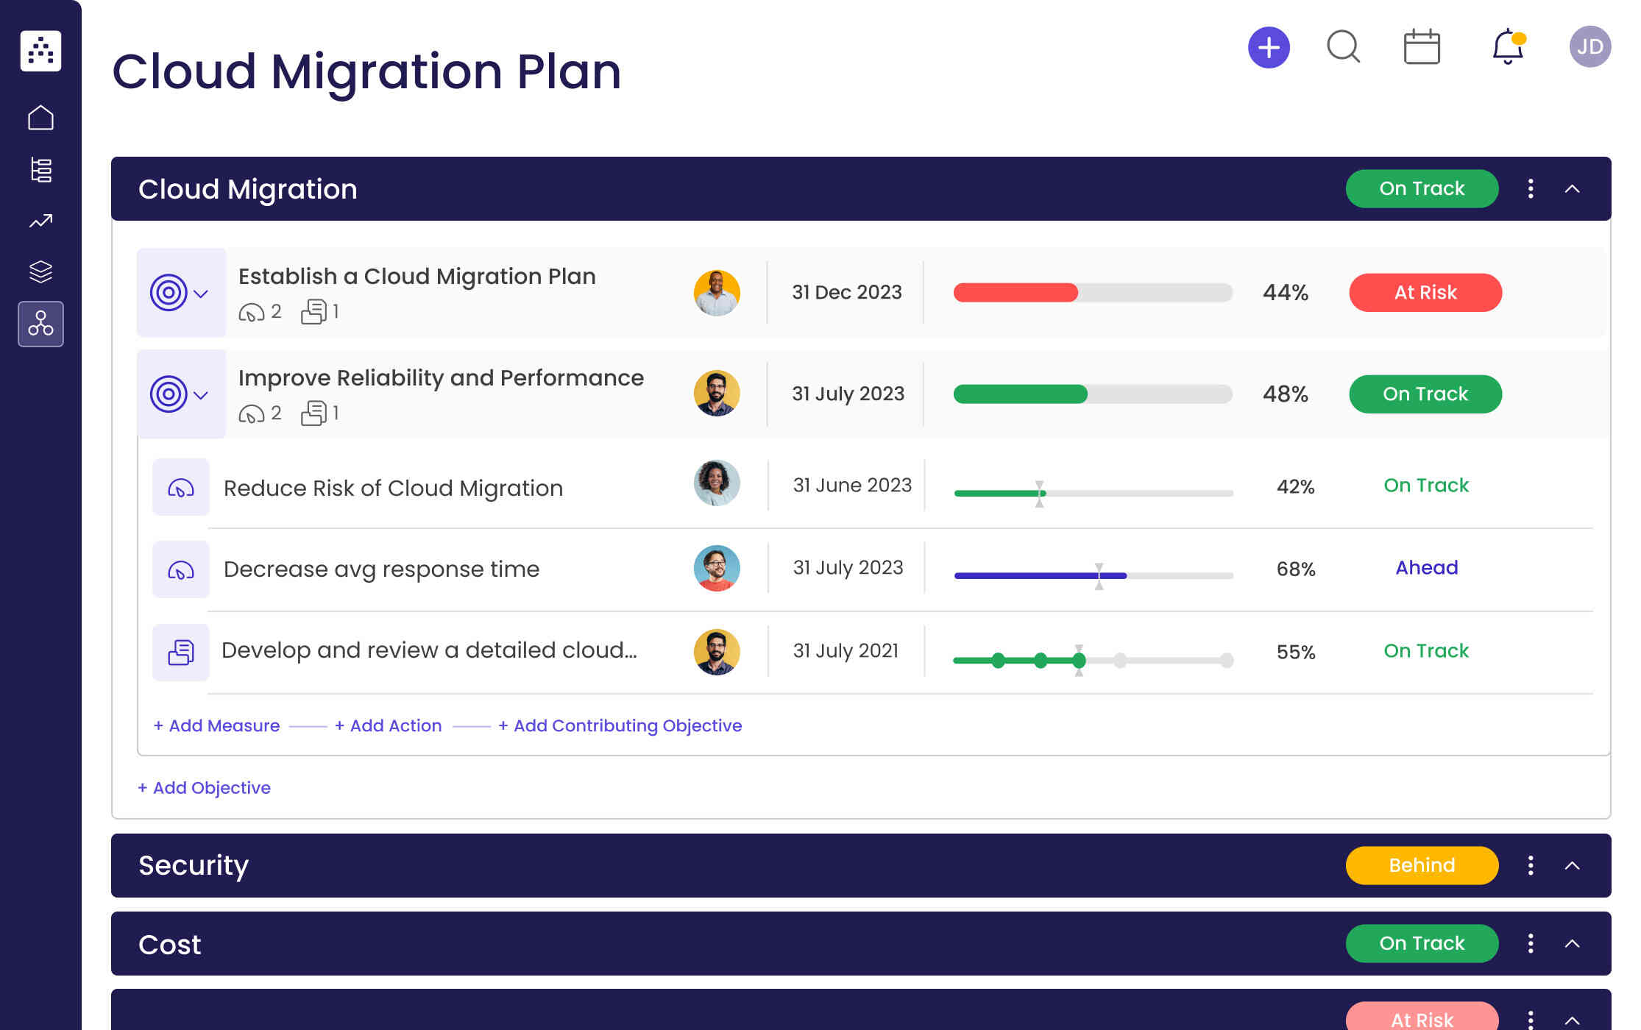Toggle the At Risk status pill
The image size is (1641, 1030).
(1425, 292)
